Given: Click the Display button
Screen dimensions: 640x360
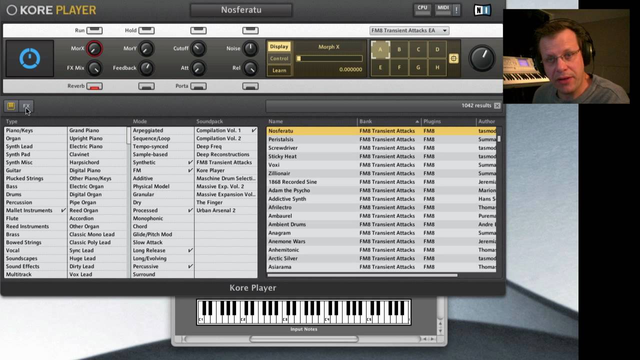Looking at the screenshot, I should [279, 46].
